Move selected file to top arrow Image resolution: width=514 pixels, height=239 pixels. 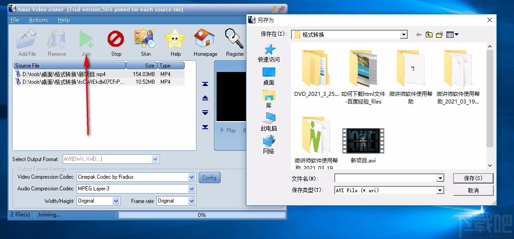pos(205,84)
